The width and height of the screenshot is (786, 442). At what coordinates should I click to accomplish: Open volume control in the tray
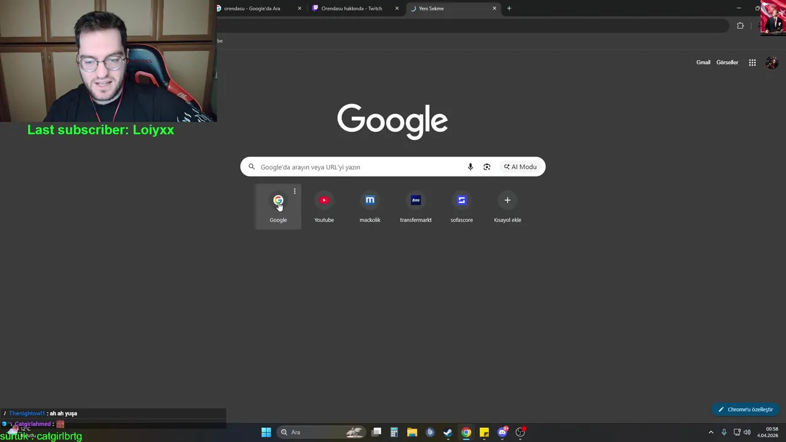pos(747,432)
